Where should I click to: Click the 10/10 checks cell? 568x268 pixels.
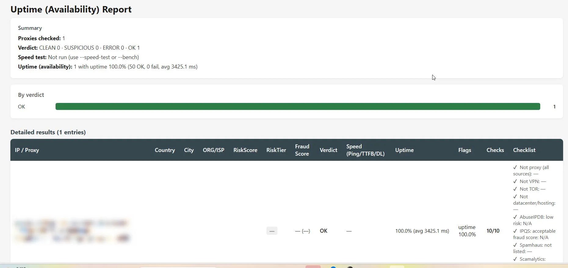pos(493,231)
